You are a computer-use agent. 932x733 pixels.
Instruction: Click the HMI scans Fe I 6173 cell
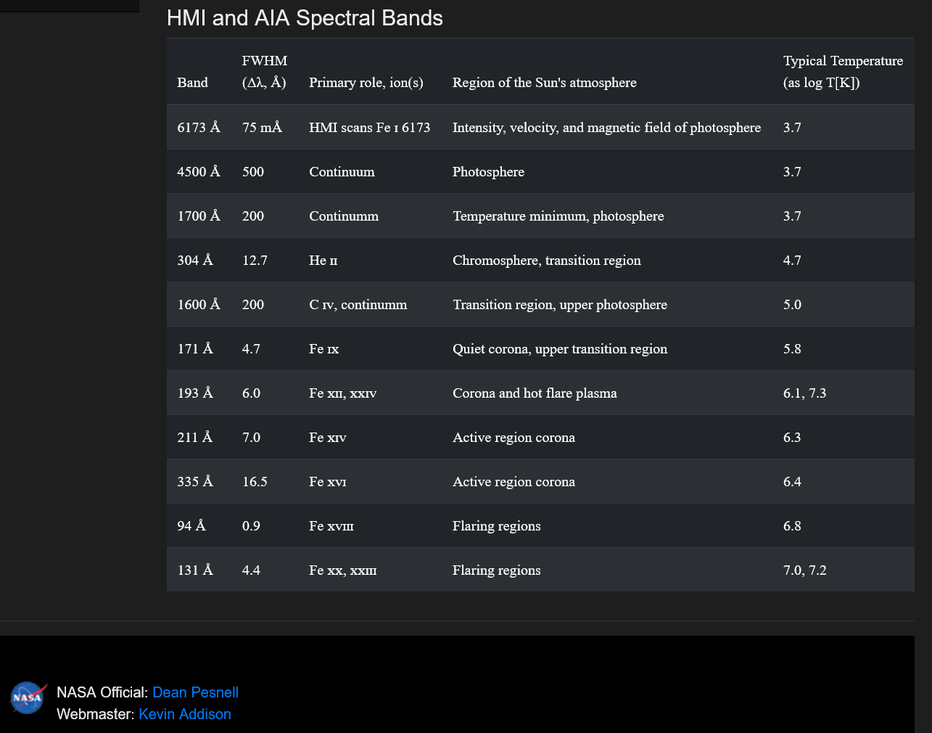(370, 127)
